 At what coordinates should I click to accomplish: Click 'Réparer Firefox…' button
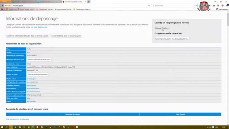[x=162, y=28]
